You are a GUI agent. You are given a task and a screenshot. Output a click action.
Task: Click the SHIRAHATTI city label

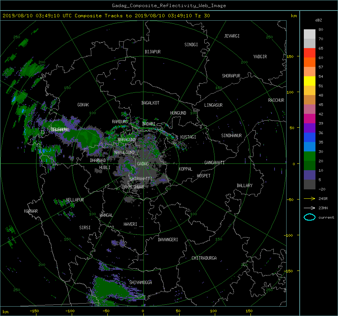point(141,179)
